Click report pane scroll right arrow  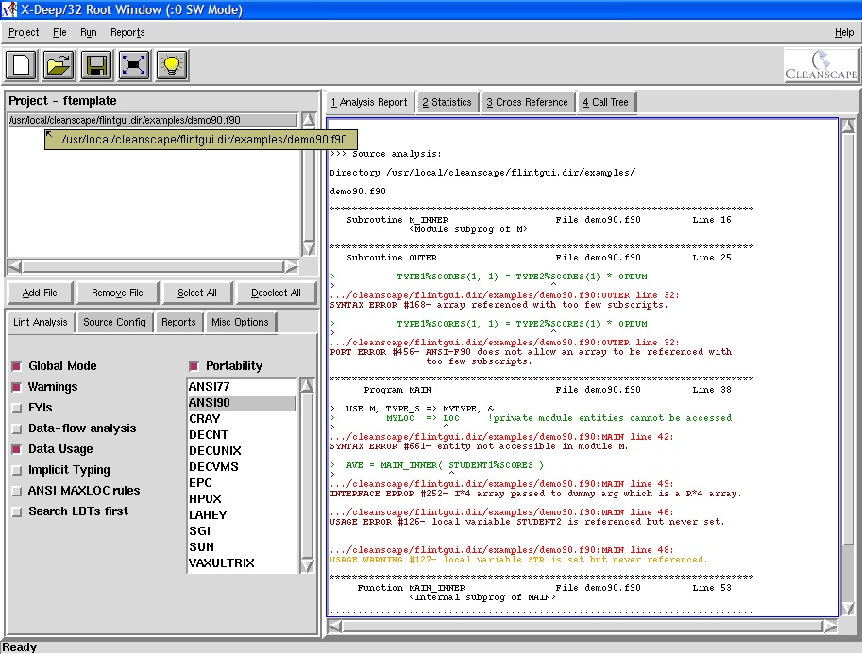click(x=830, y=626)
